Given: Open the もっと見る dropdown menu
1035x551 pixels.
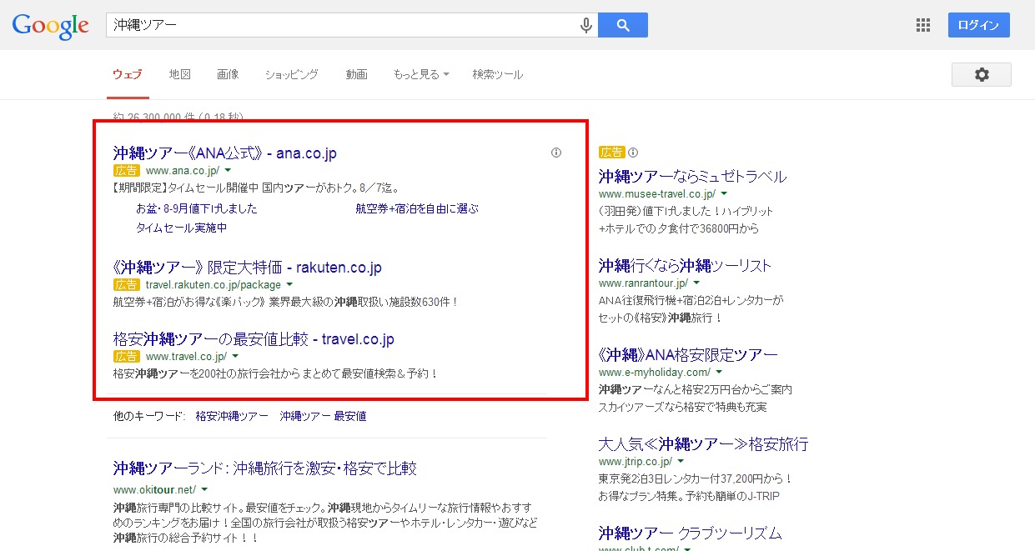Looking at the screenshot, I should point(421,74).
